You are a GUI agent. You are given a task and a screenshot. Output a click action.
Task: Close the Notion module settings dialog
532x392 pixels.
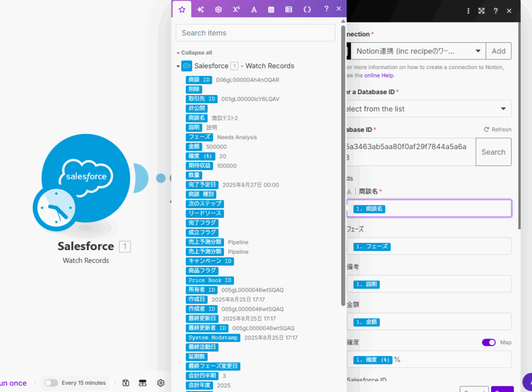pos(509,11)
